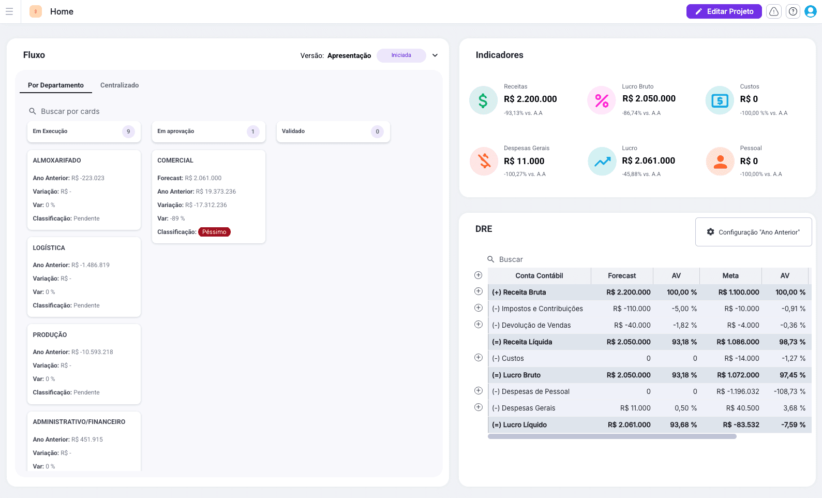Open the ADMINISTRATIVO/FINANCEIRO card
The width and height of the screenshot is (822, 498).
click(84, 441)
